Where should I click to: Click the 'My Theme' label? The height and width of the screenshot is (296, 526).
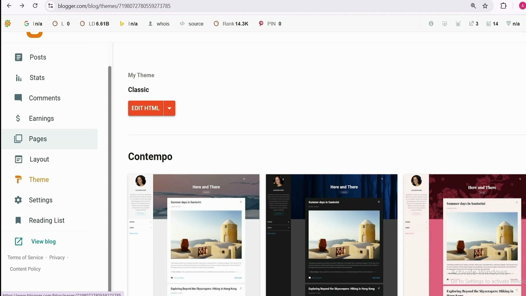tap(141, 75)
